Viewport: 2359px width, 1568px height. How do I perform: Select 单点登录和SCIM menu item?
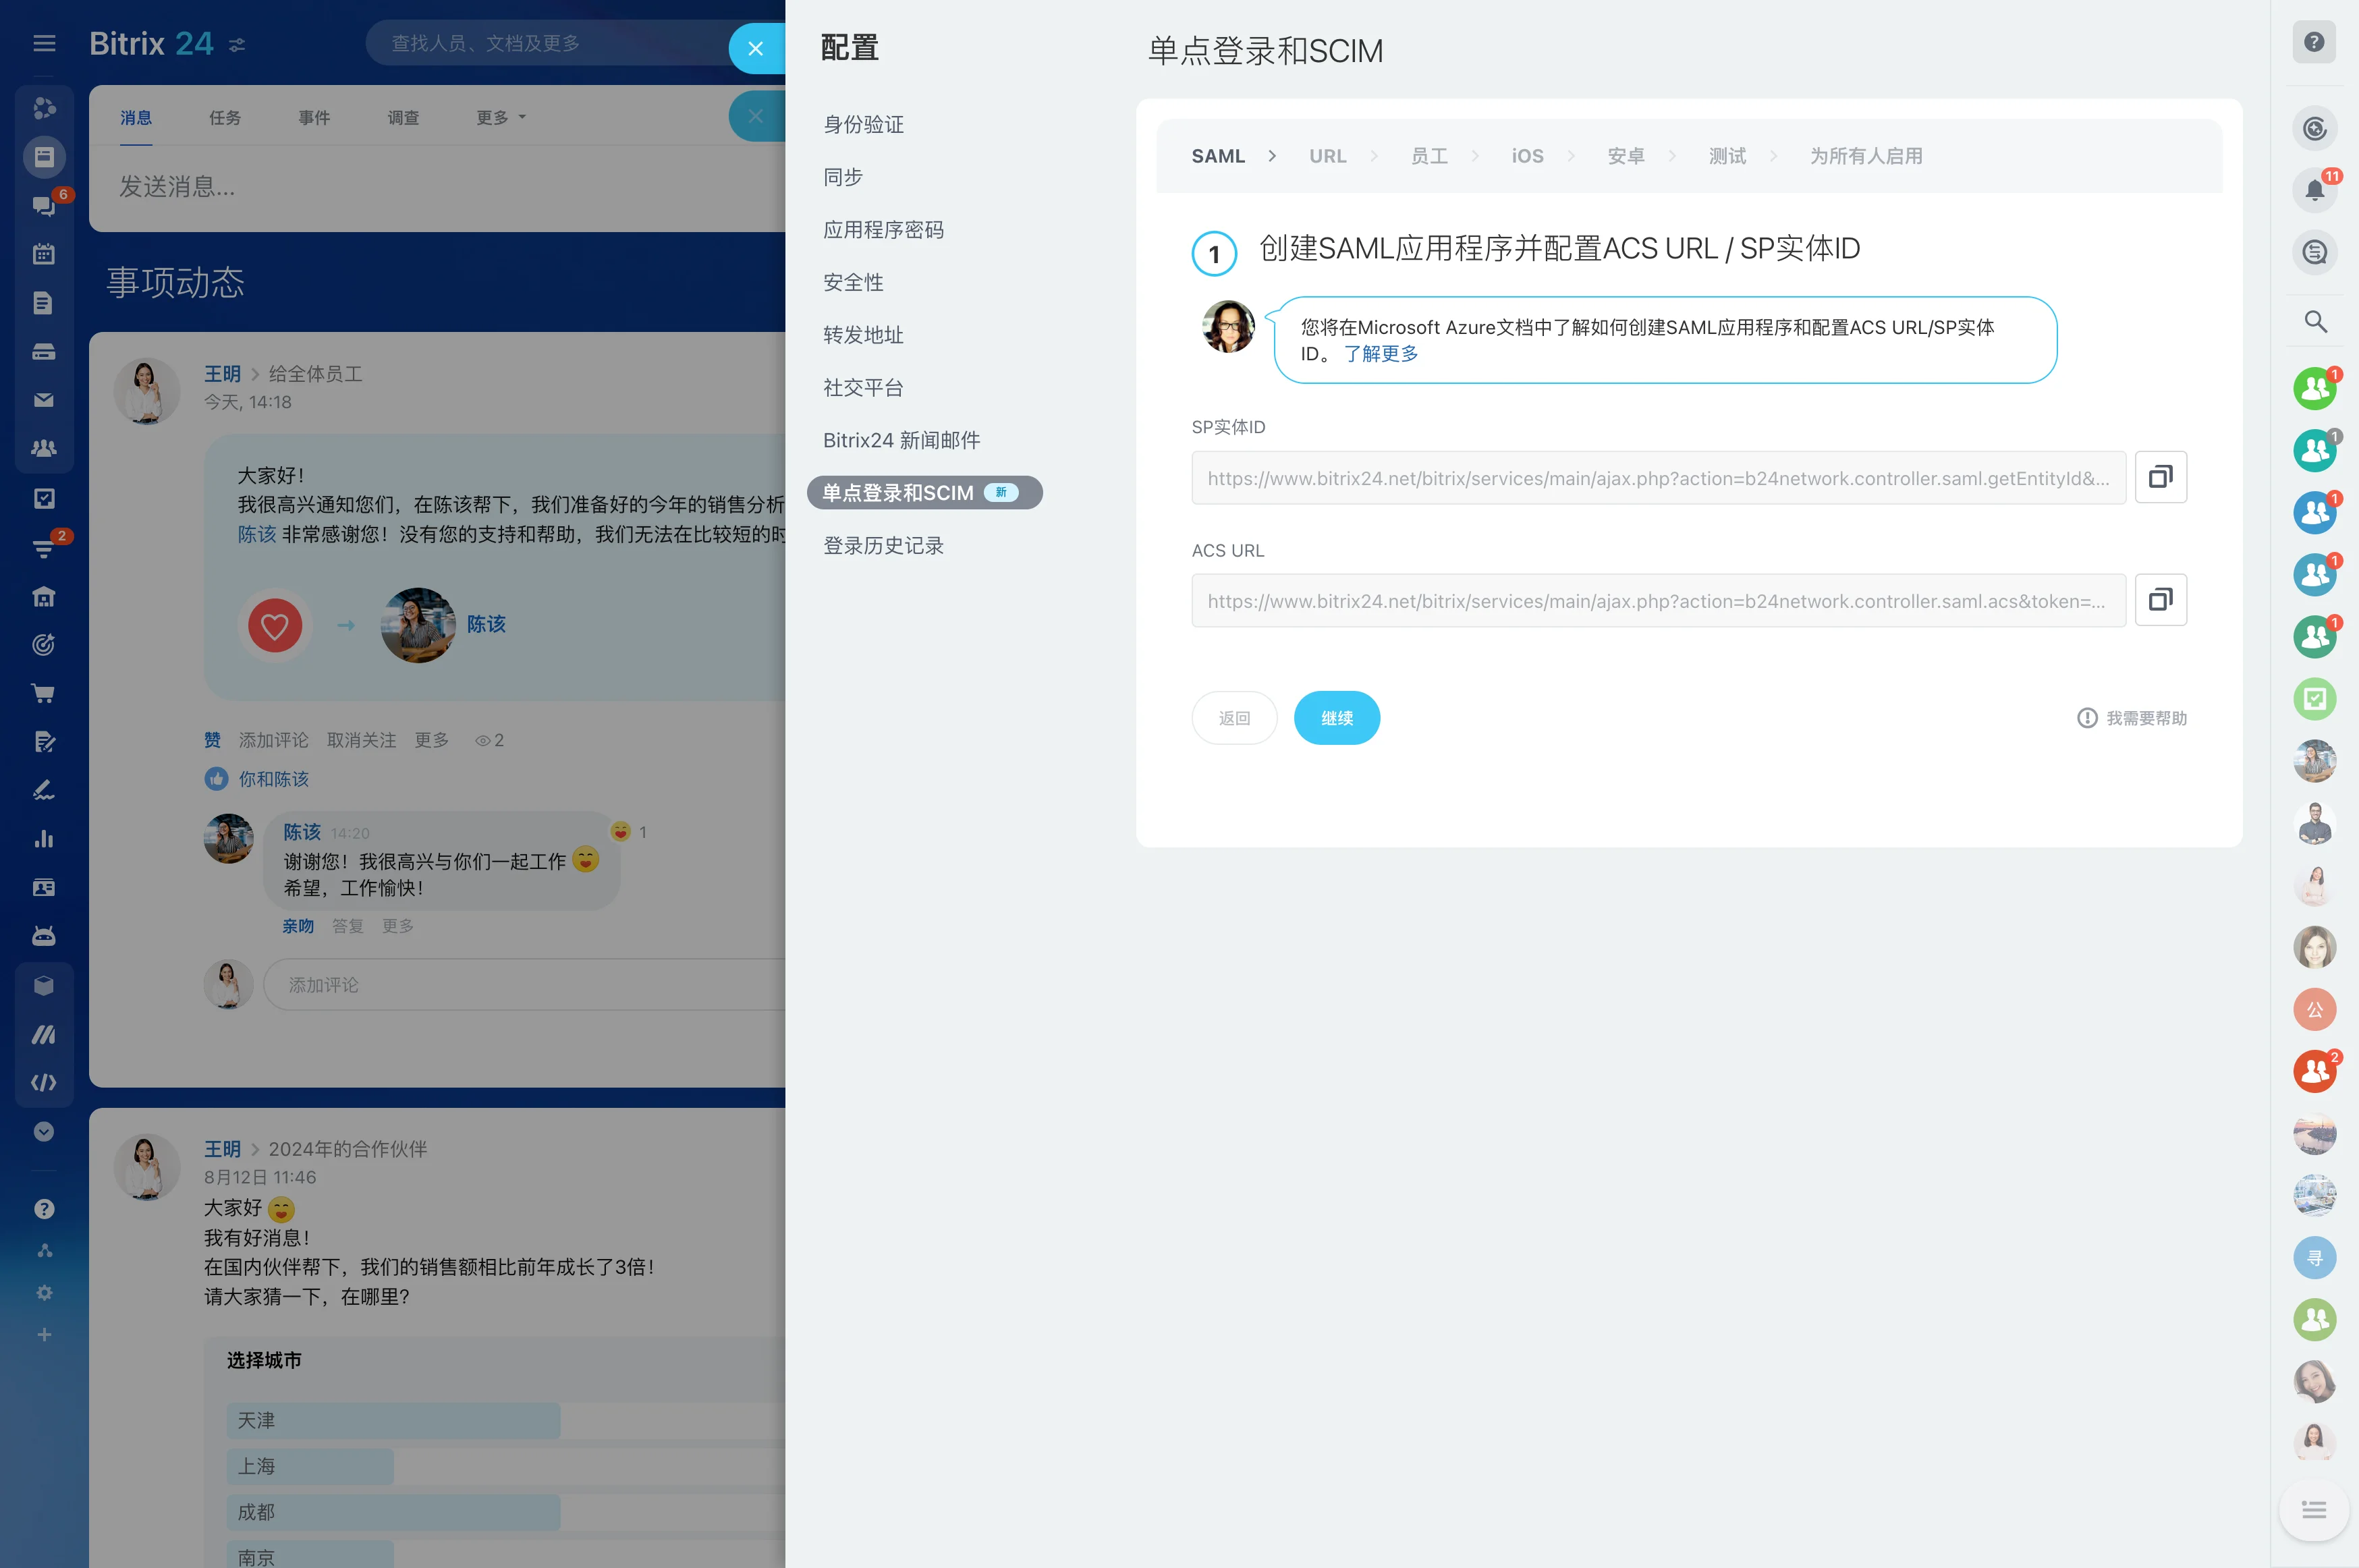coord(924,493)
